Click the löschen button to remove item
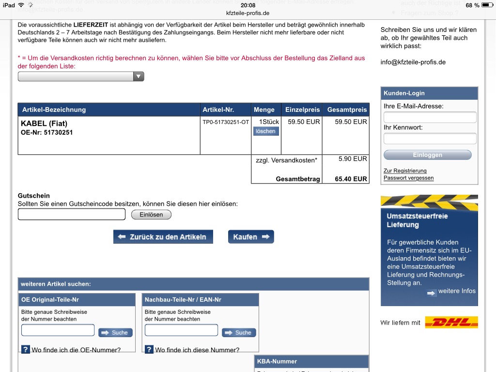Screen dimensions: 496x372 pyautogui.click(x=266, y=131)
